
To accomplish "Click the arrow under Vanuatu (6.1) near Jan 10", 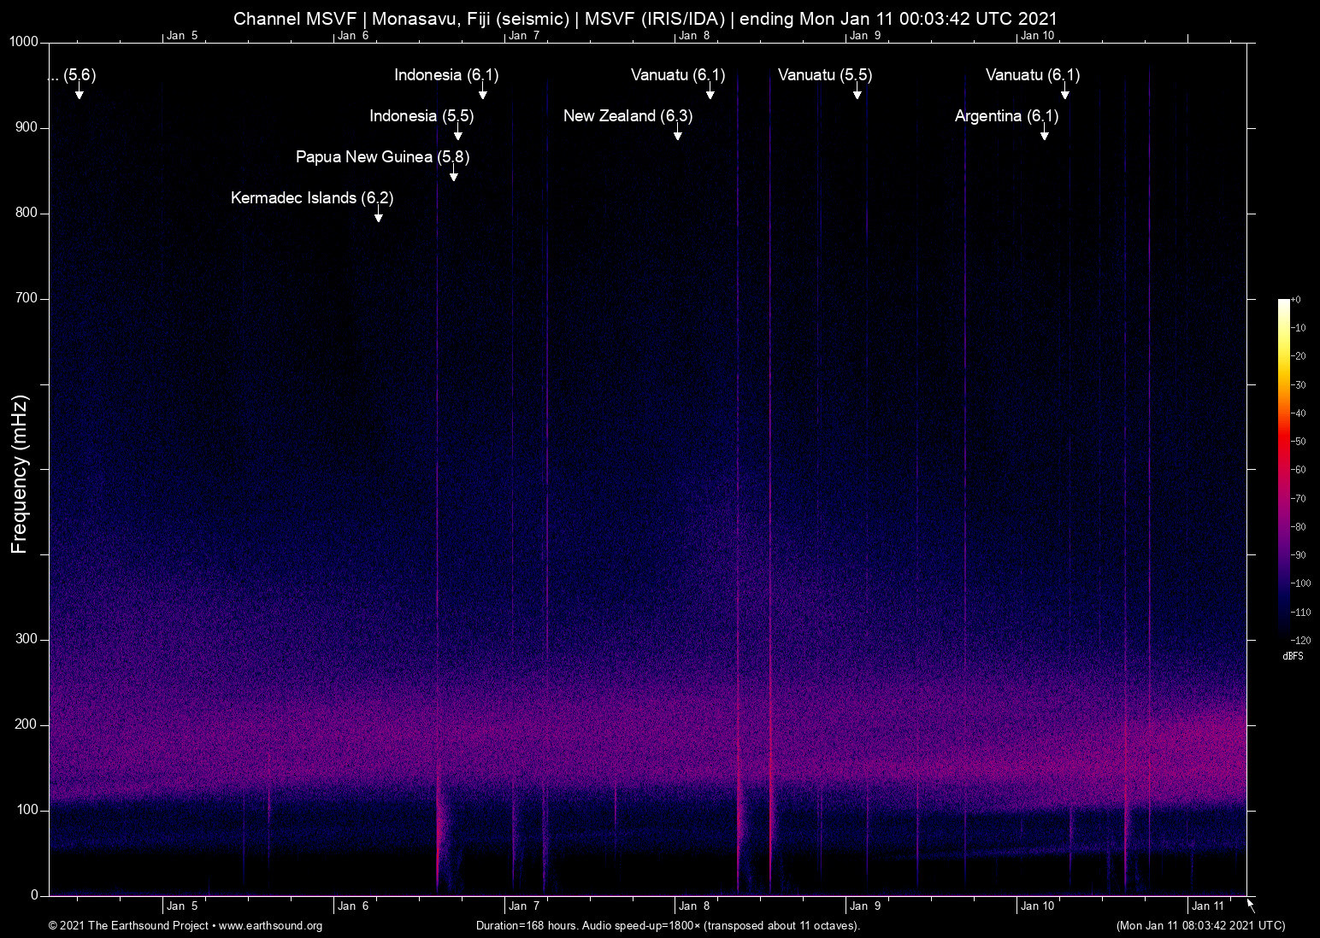I will coord(1065,91).
